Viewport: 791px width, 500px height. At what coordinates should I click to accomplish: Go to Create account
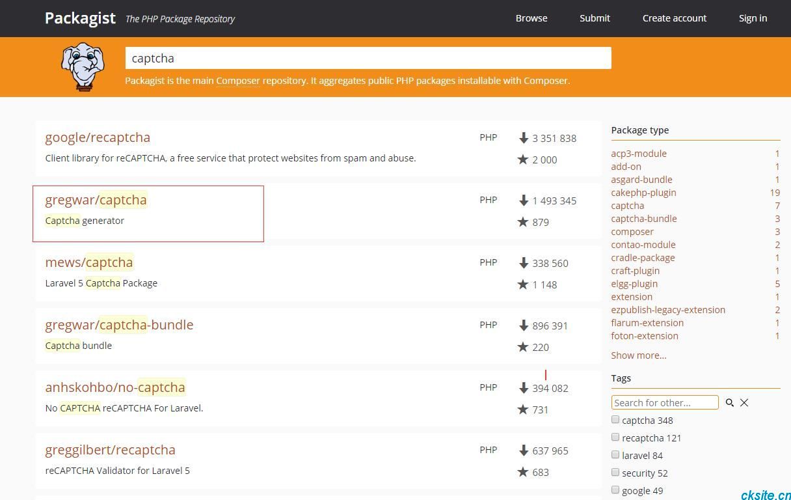coord(675,18)
